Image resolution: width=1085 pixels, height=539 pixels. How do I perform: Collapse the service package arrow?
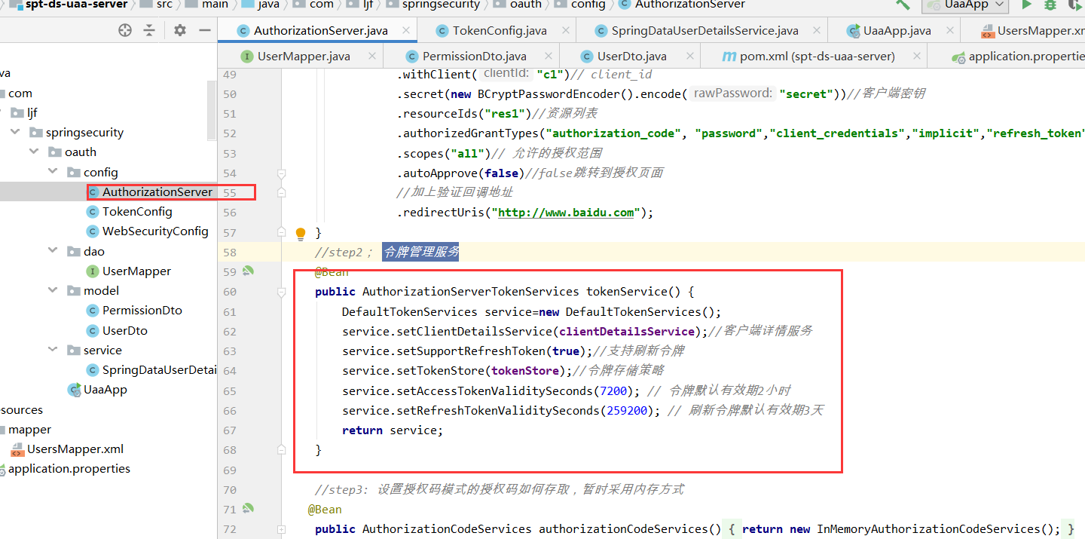pos(52,350)
